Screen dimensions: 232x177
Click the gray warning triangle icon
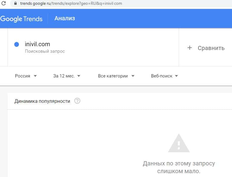click(179, 144)
